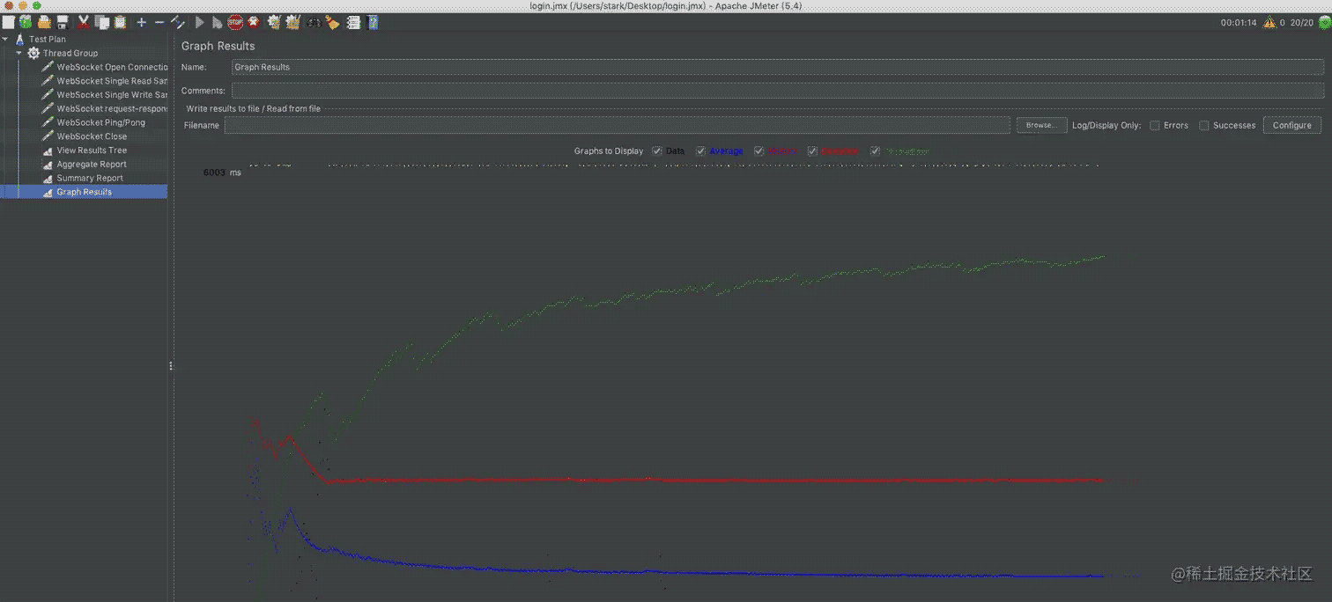
Task: Tick the Successes checkbox
Action: pyautogui.click(x=1203, y=126)
